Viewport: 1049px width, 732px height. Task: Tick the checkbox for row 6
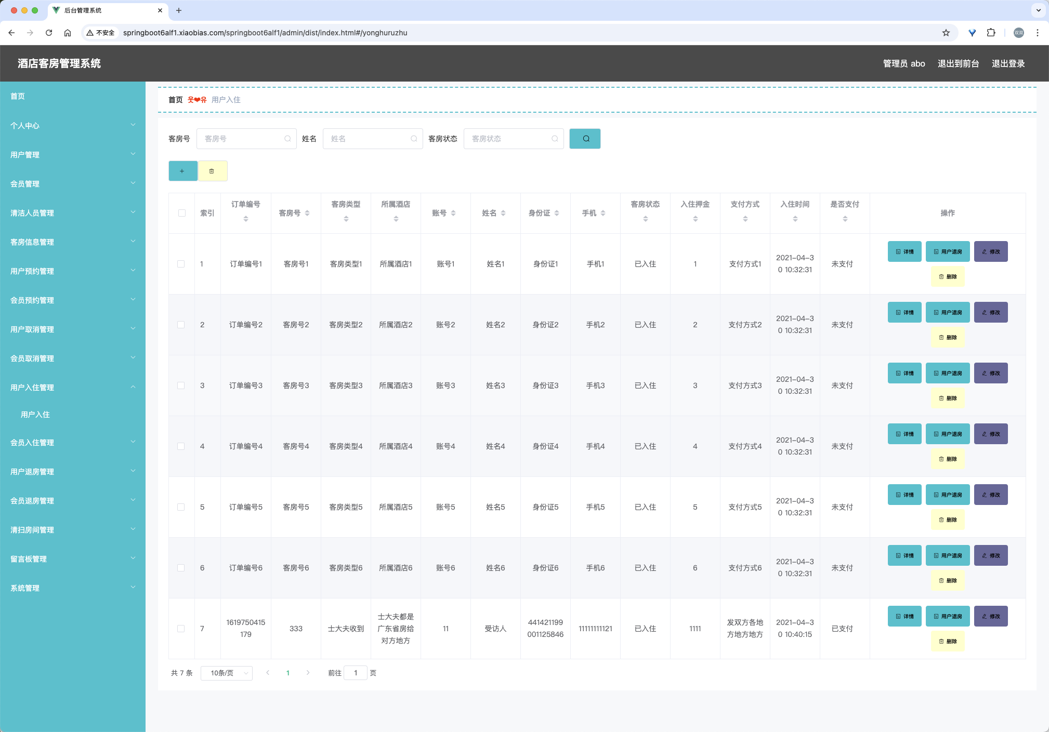coord(181,568)
